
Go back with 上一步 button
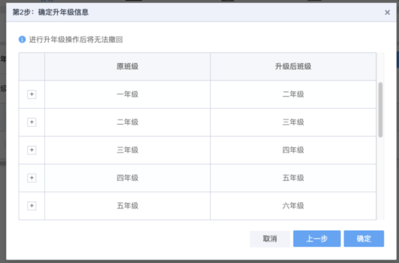(317, 239)
